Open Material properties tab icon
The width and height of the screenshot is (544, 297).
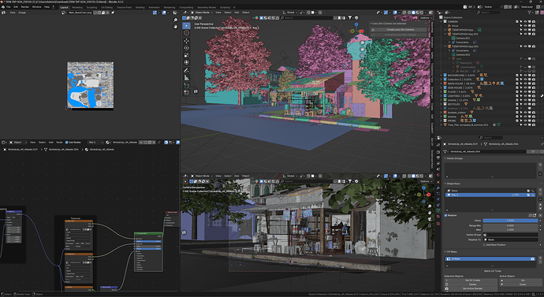438,217
